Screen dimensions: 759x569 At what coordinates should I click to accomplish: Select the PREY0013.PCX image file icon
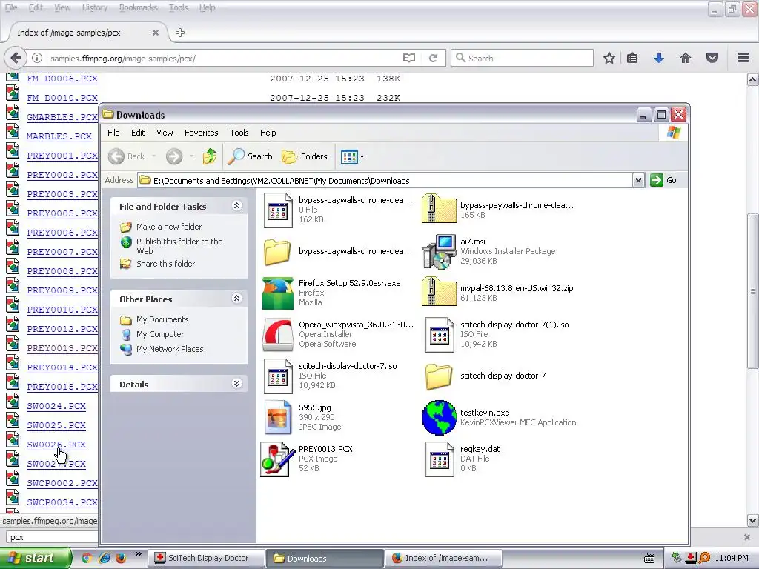point(277,459)
